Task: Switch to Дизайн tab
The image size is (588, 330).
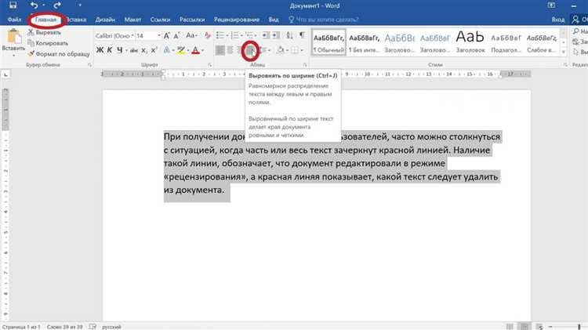Action: [105, 20]
